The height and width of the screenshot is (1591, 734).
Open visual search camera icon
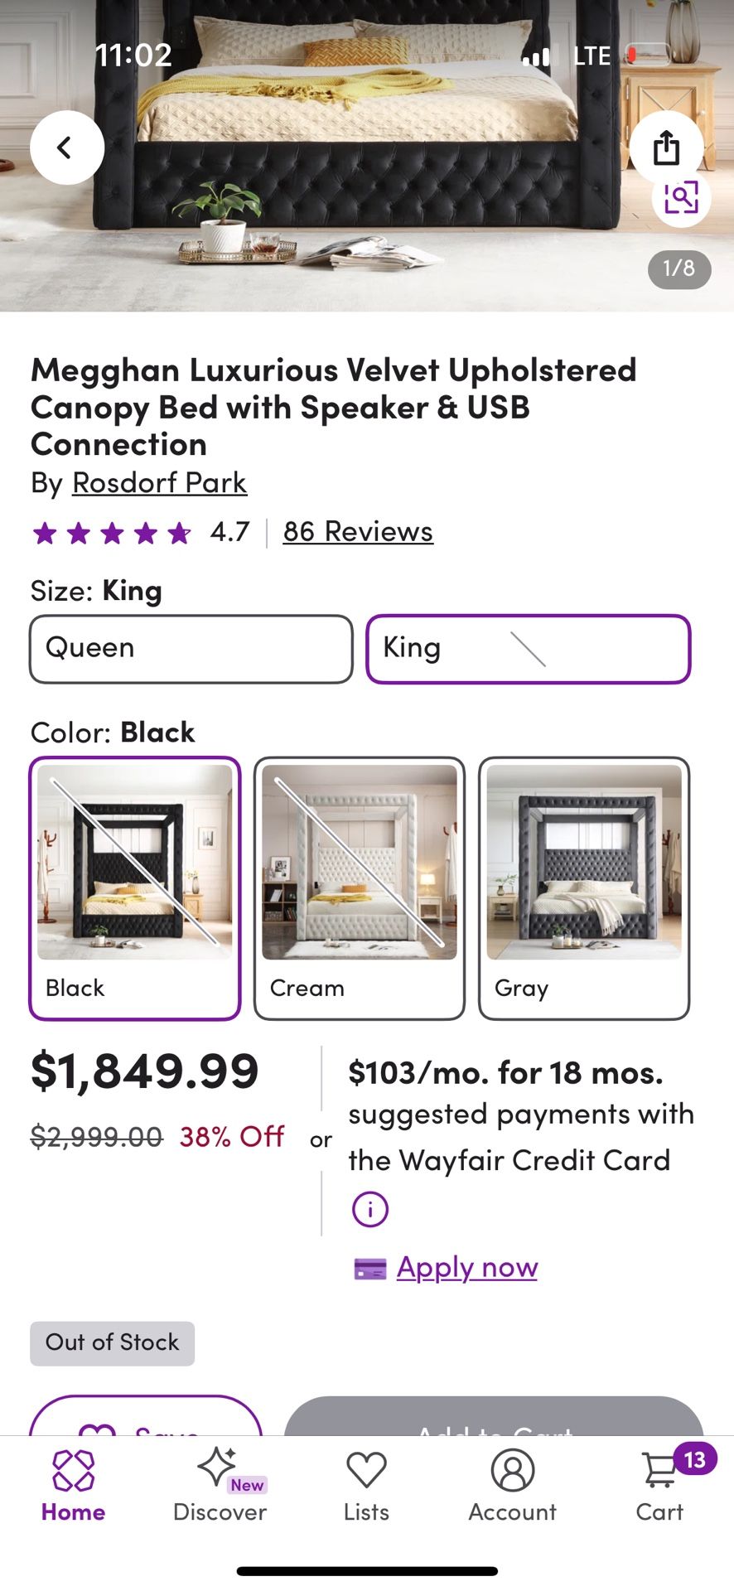[x=681, y=198]
